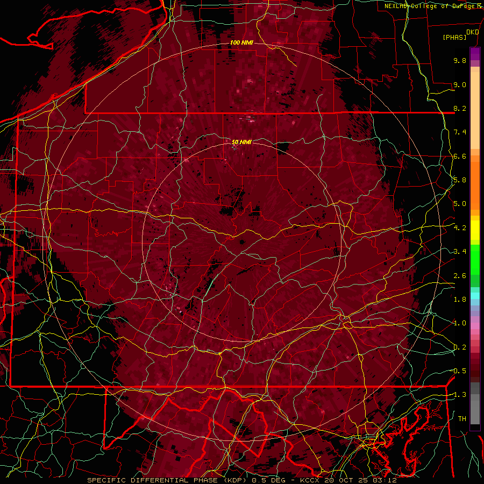
Task: Click the 20 OCT 25 date in the footer
Action: 347,480
